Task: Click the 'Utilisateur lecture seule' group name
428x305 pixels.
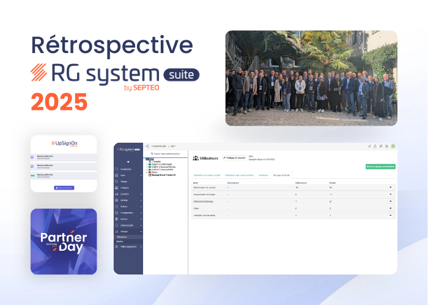Action: (204, 215)
